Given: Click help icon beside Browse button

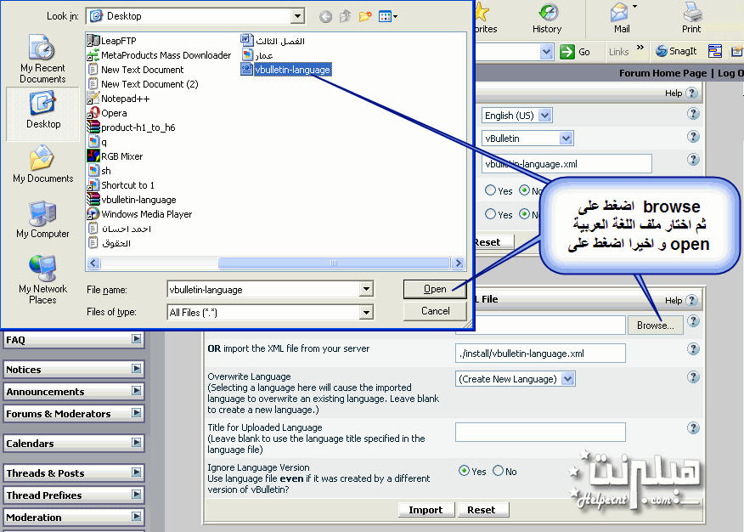Looking at the screenshot, I should point(693,321).
